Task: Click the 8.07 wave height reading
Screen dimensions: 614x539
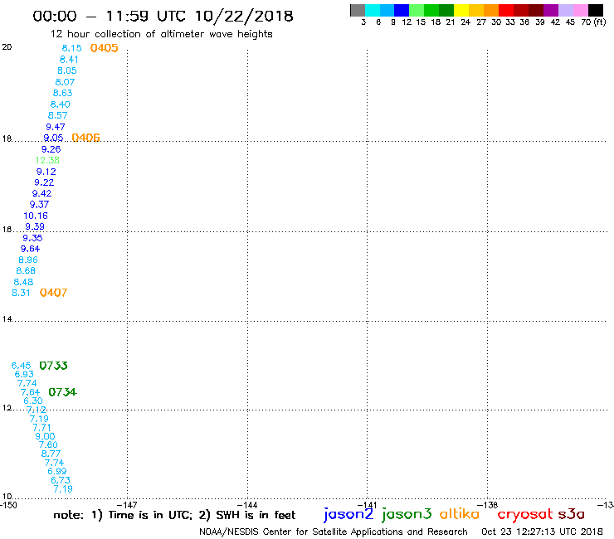Action: [x=65, y=82]
